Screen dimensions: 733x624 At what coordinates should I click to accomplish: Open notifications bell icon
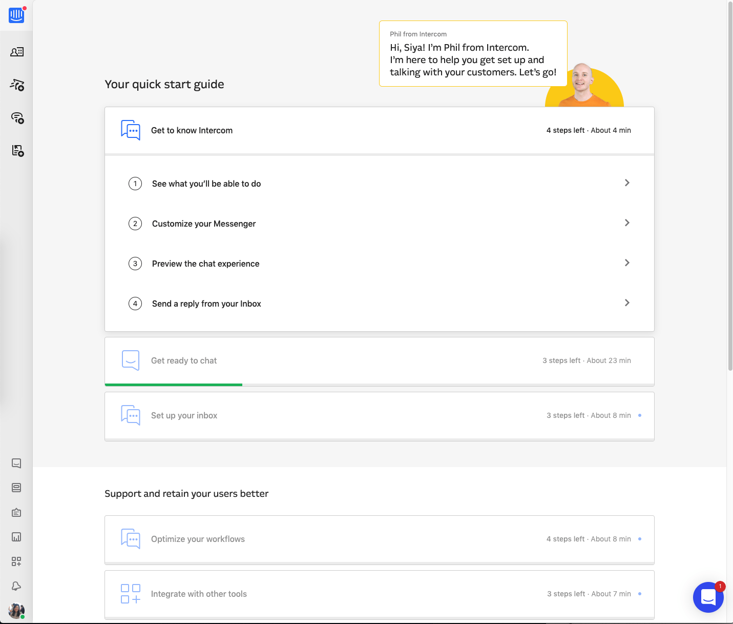coord(16,586)
